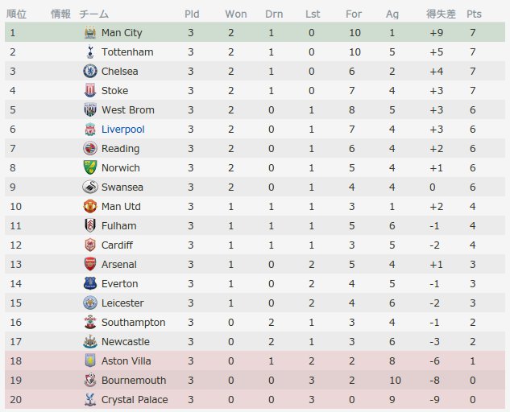Screen dimensions: 510x412
Task: Click the Stoke club crest
Action: (x=90, y=90)
